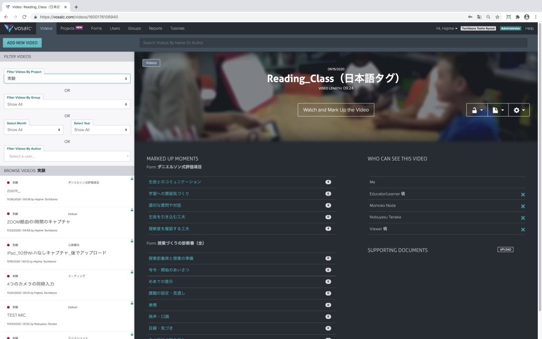The height and width of the screenshot is (339, 542).
Task: Click lock icon on TEST-MIC row
Action: coord(132,303)
